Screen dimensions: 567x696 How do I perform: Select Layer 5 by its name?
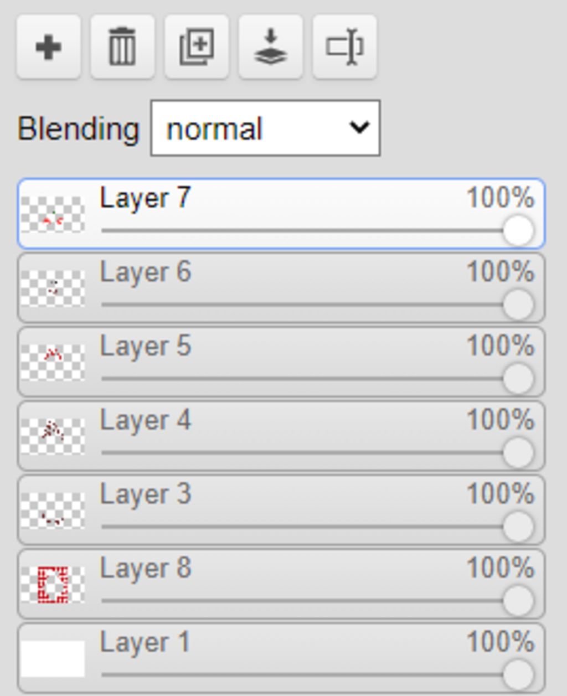pos(145,346)
